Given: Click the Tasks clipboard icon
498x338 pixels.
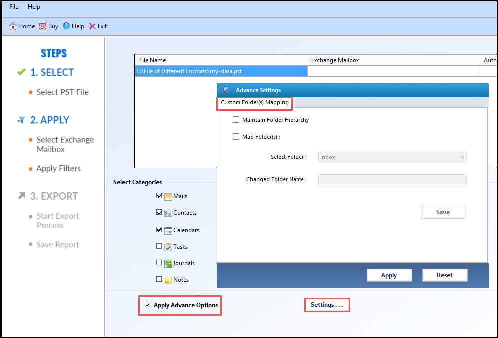Looking at the screenshot, I should point(168,247).
